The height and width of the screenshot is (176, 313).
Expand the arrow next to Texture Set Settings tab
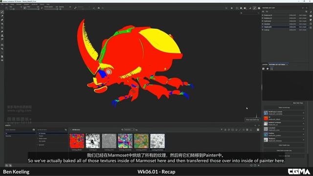[287, 65]
